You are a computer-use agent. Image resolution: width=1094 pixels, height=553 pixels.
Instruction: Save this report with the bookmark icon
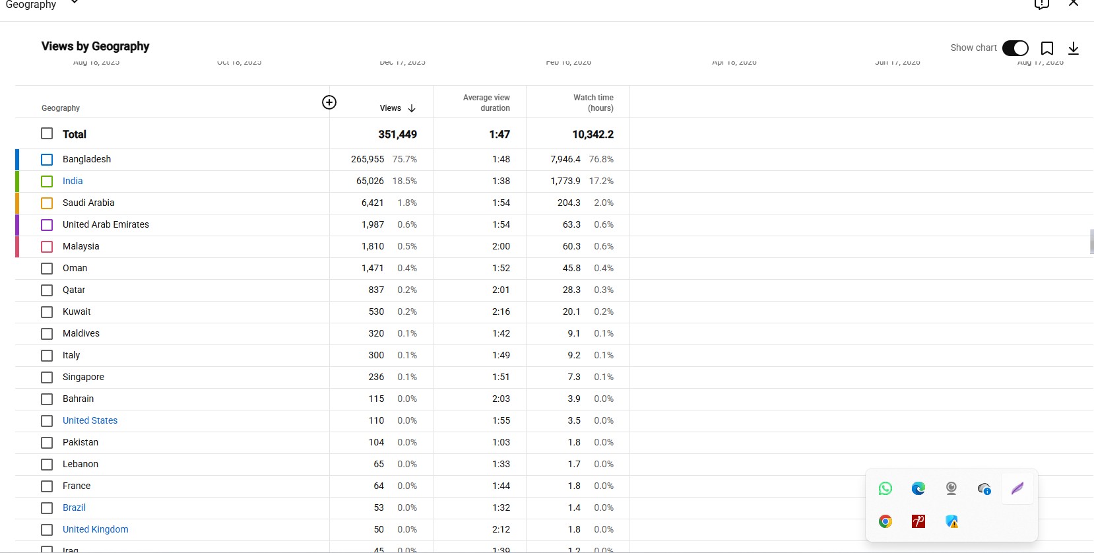1047,48
